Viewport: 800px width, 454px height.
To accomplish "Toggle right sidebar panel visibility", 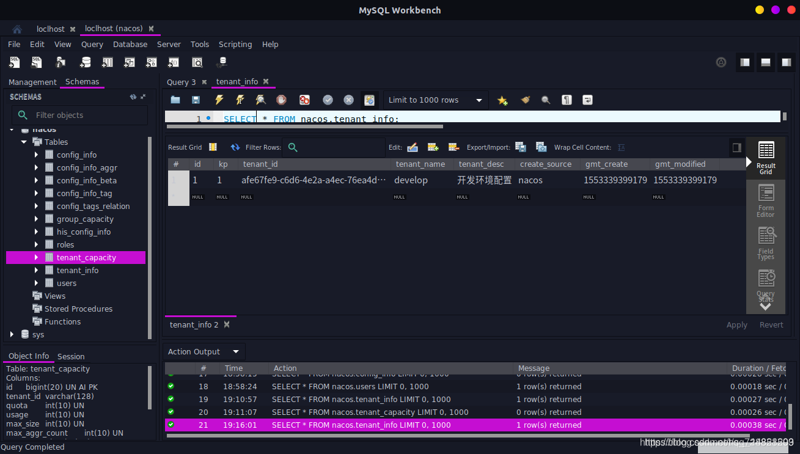I will [787, 62].
